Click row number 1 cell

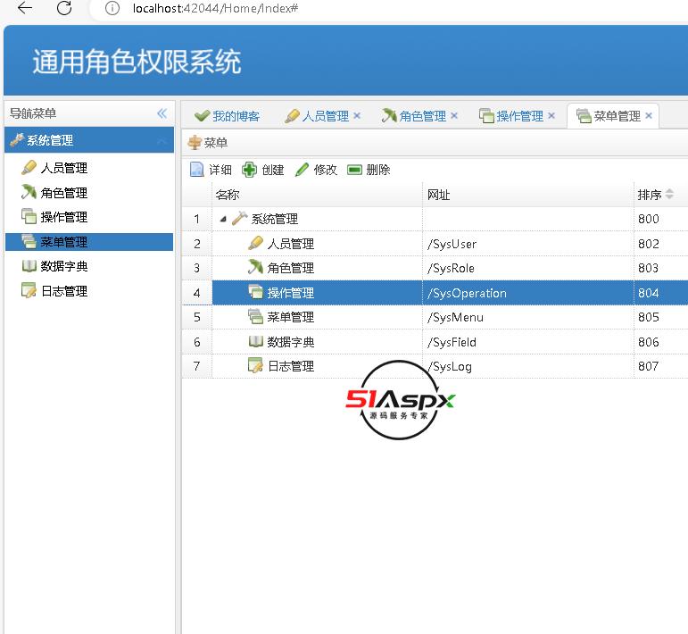pyautogui.click(x=197, y=219)
